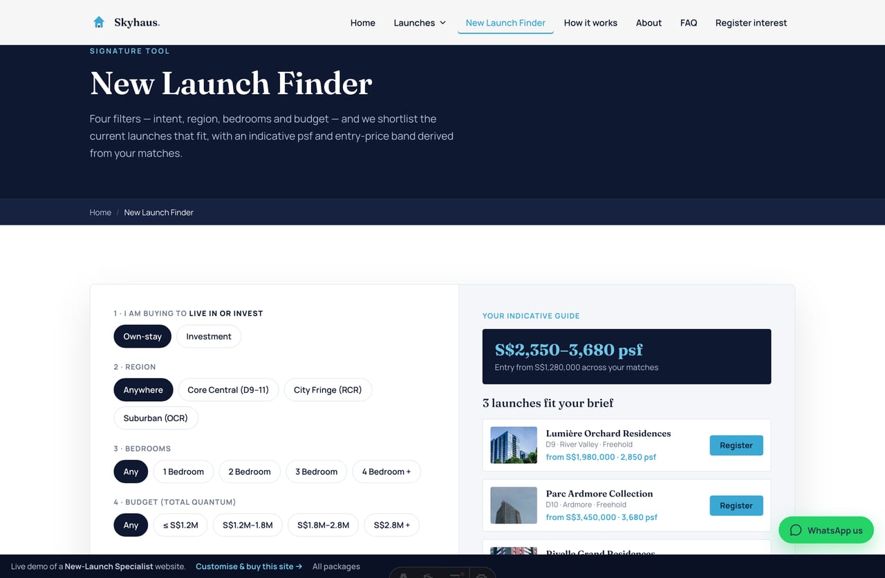
Task: Choose Core Central (D9–11) region
Action: [x=228, y=390]
